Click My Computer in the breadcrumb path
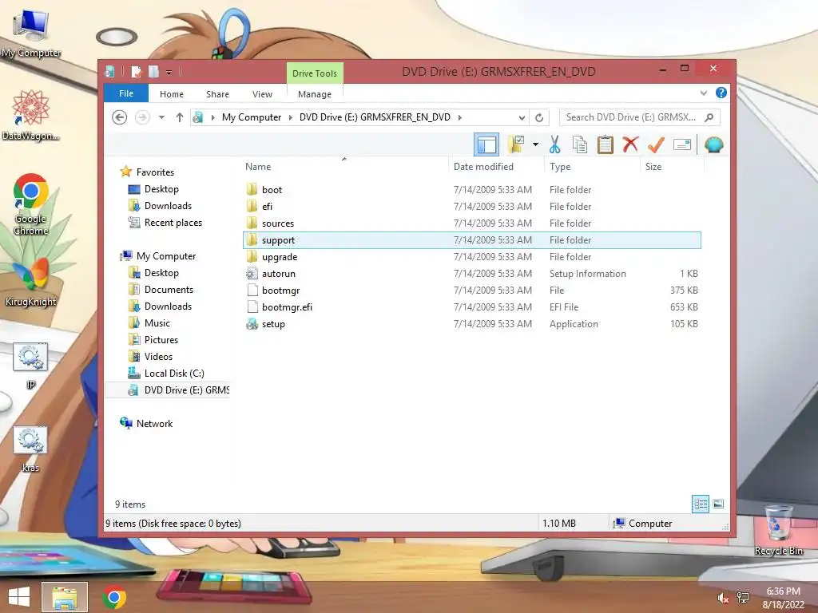Image resolution: width=818 pixels, height=613 pixels. [x=252, y=117]
